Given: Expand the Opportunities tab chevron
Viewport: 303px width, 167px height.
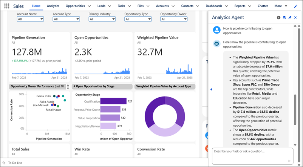Looking at the screenshot, I should tap(89, 6).
